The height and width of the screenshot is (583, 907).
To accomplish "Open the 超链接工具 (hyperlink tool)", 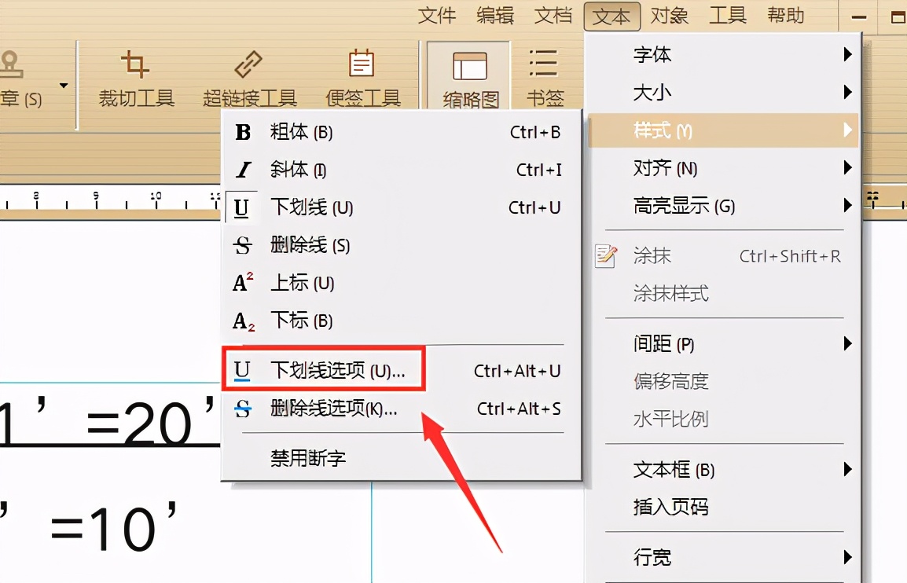I will pyautogui.click(x=248, y=76).
